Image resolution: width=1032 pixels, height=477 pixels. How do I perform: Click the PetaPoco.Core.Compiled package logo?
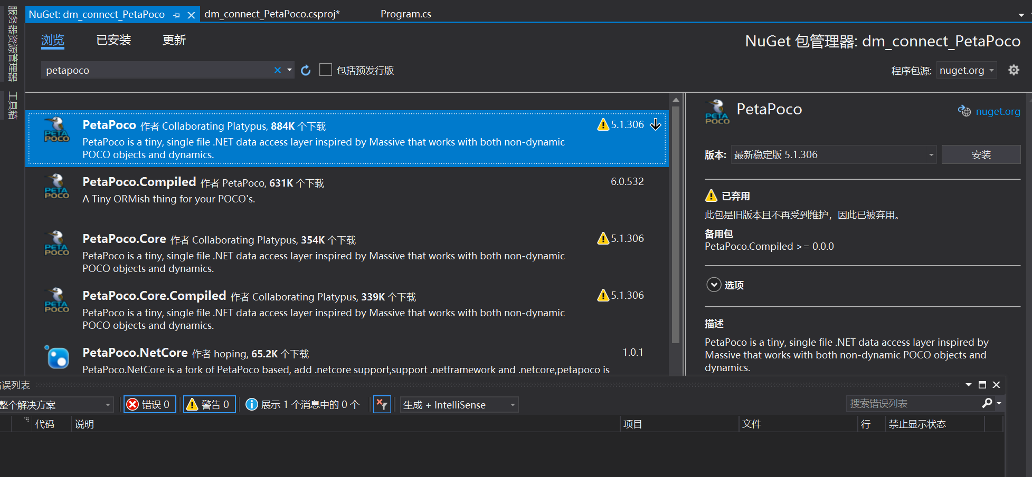coord(56,300)
